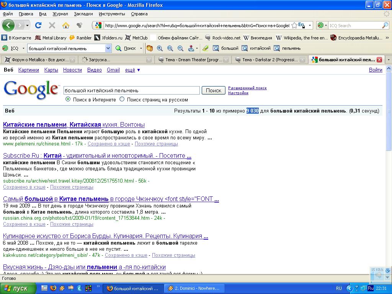Click the Reload page icon

click(x=38, y=25)
